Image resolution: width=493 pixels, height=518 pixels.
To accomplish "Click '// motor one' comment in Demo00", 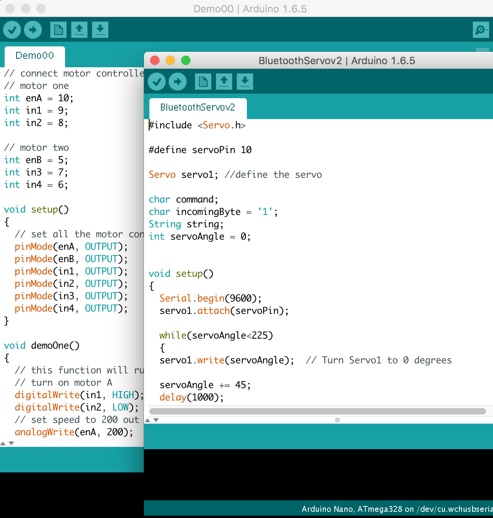I will (x=36, y=86).
